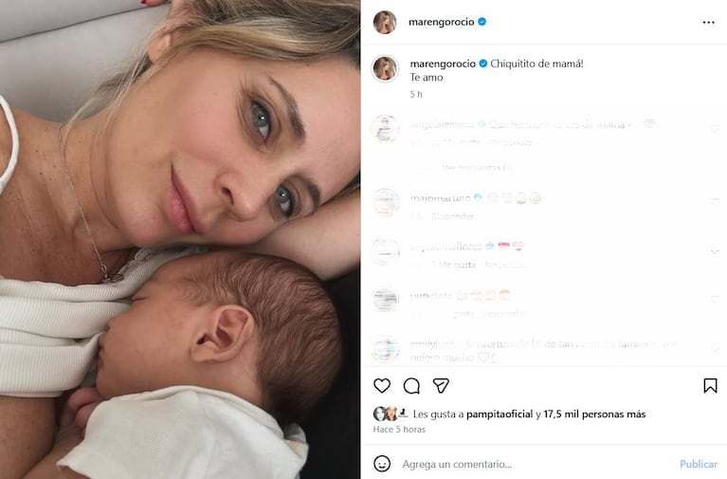The height and width of the screenshot is (479, 727).
Task: Open the pampitaoficial profile link
Action: (500, 414)
